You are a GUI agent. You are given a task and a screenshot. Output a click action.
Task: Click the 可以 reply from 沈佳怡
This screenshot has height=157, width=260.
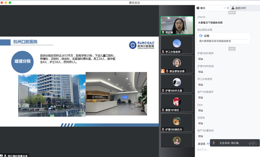click(201, 123)
